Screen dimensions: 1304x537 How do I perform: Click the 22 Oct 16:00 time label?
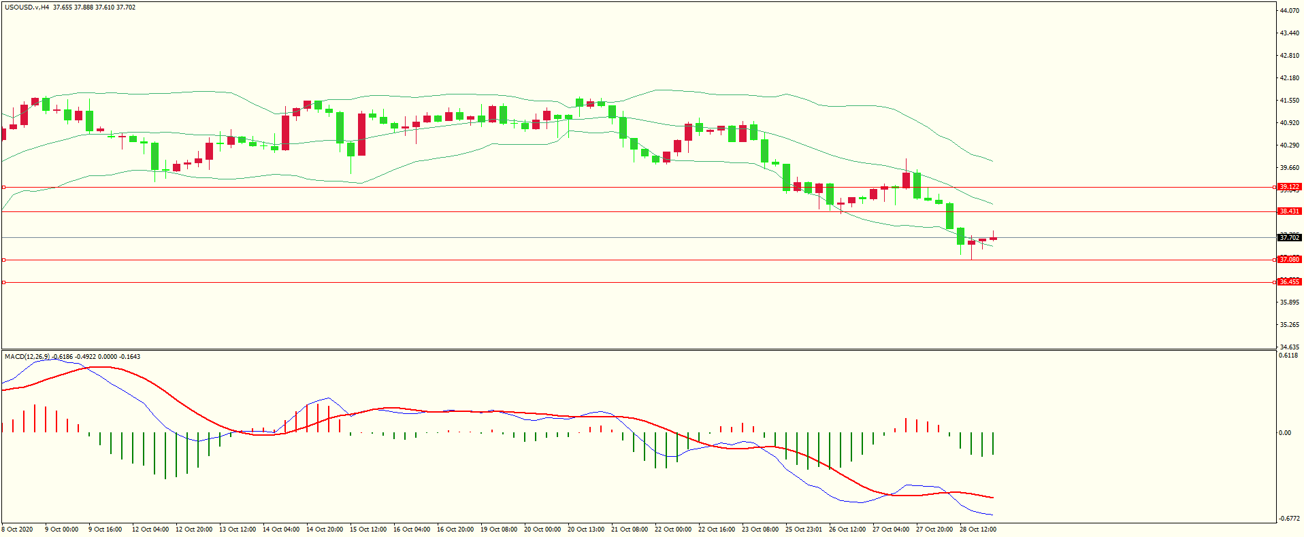click(x=717, y=530)
